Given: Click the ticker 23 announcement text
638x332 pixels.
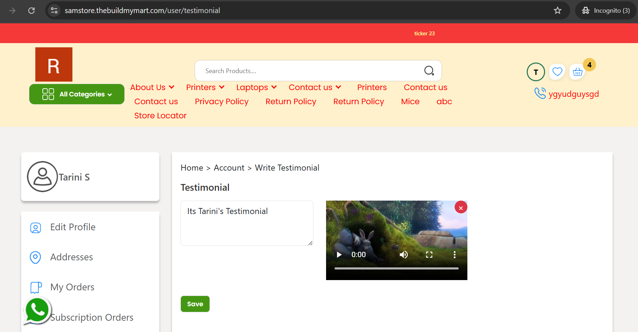Looking at the screenshot, I should coord(424,34).
